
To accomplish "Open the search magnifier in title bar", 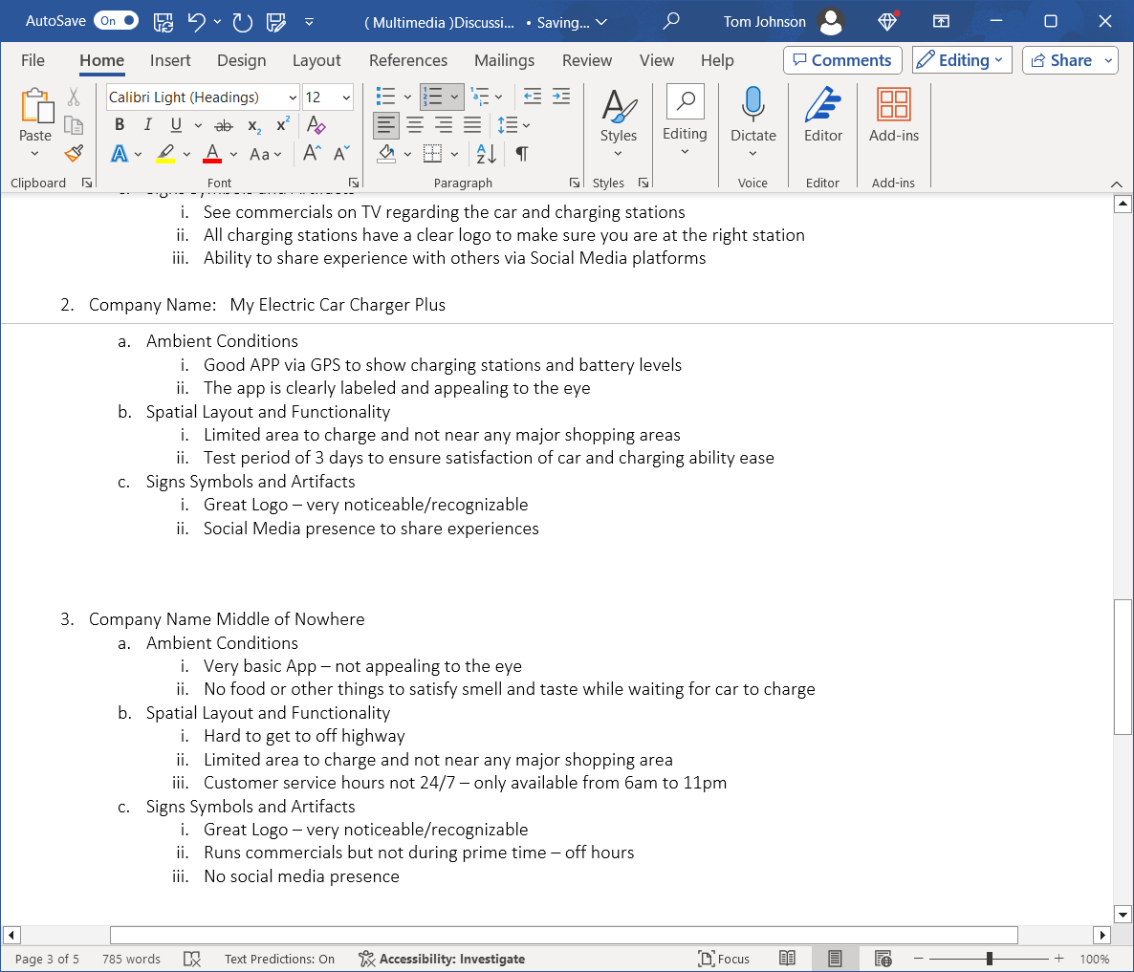I will click(671, 21).
